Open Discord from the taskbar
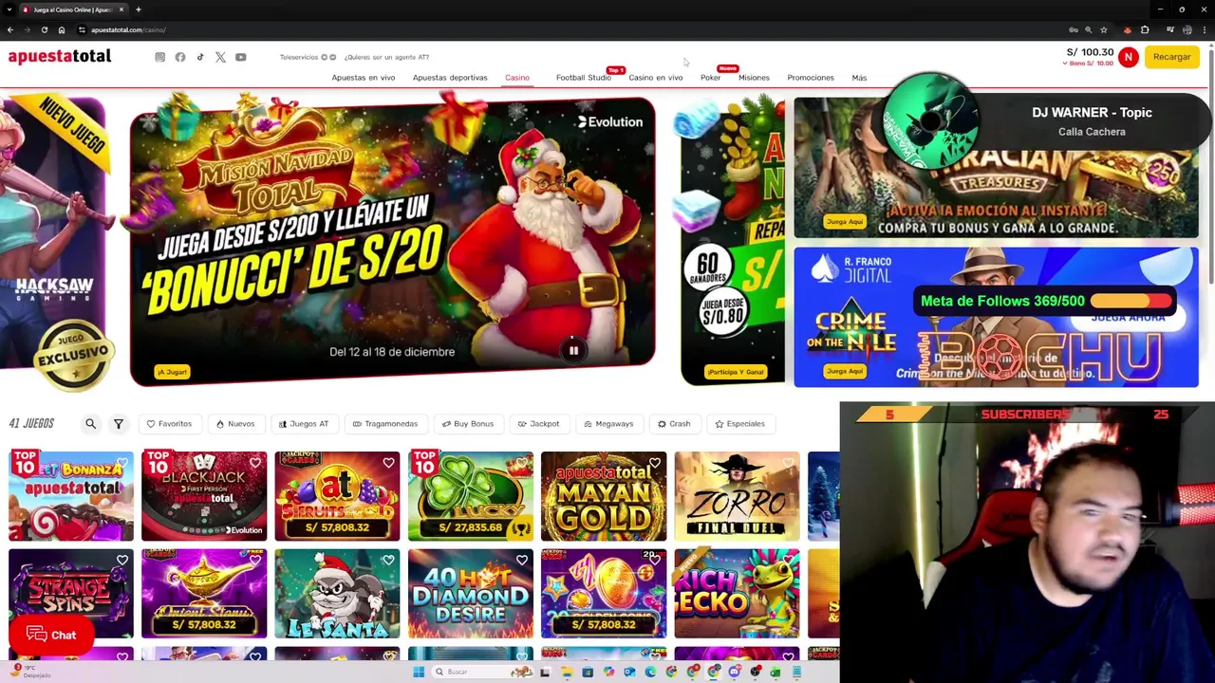Viewport: 1215px width, 683px height. pyautogui.click(x=734, y=672)
